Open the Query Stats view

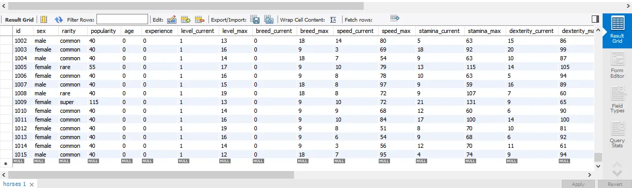pos(617,134)
